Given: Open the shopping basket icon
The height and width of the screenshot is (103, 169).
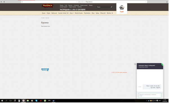Looking at the screenshot, I should tap(122, 7).
